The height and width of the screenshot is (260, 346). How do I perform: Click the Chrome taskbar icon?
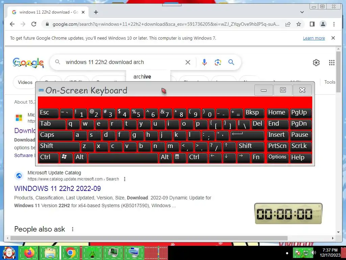click(70, 253)
